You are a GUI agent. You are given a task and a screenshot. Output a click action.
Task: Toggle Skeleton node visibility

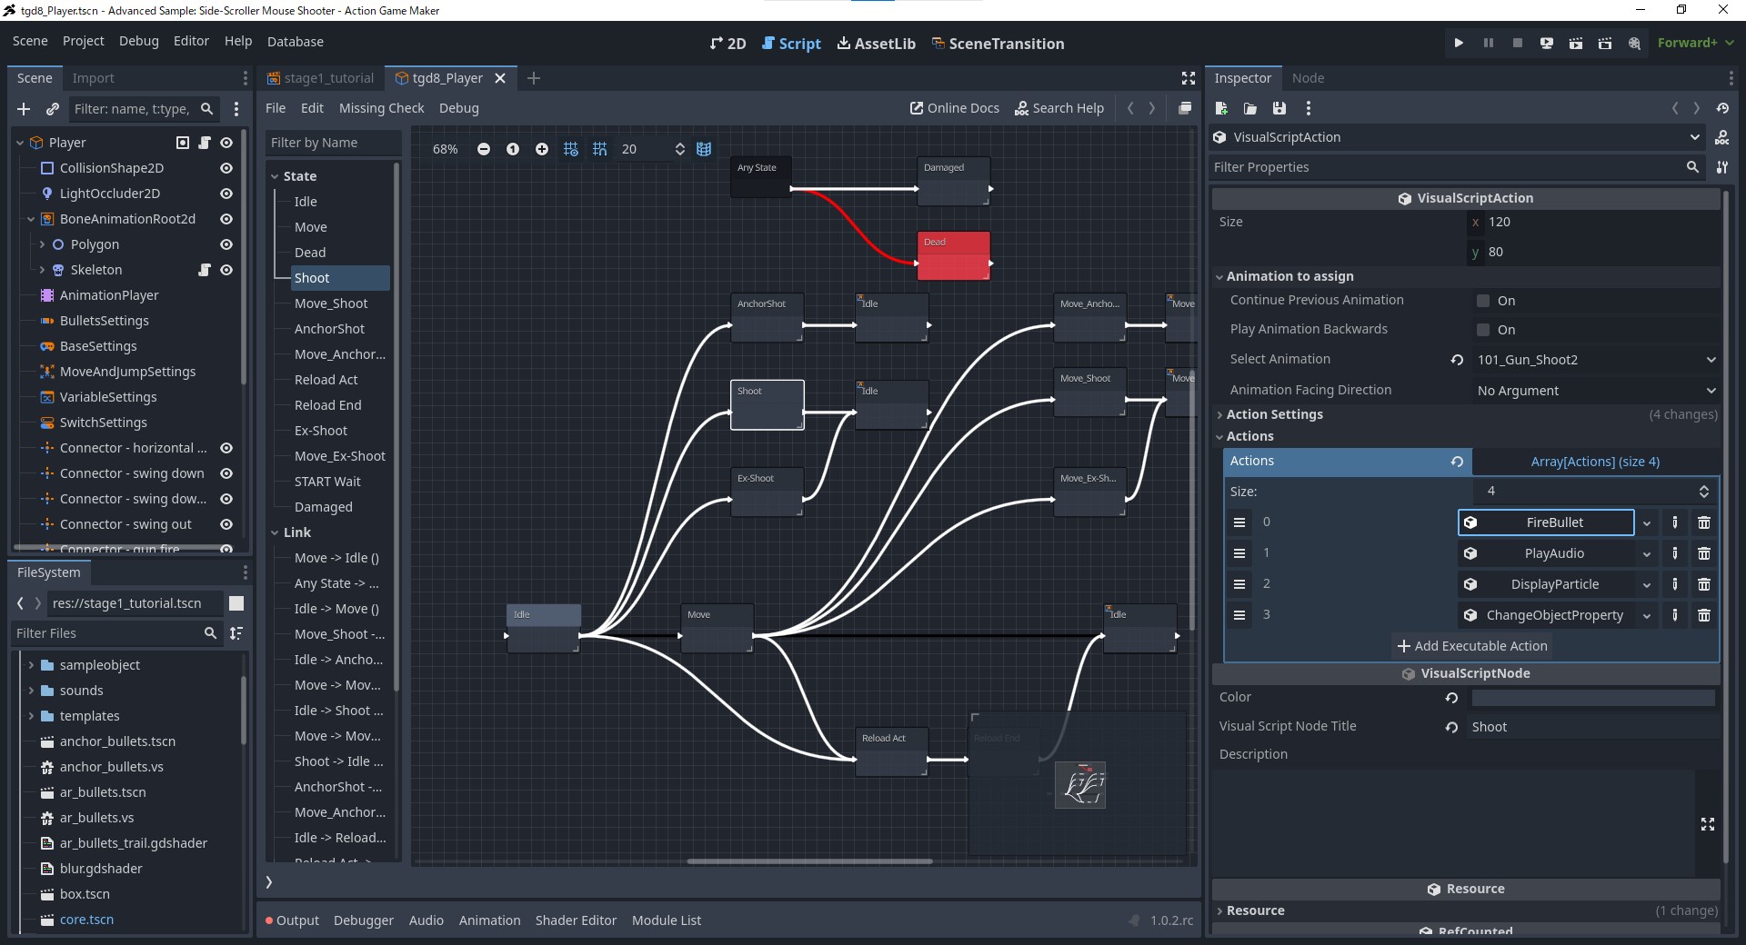click(x=226, y=270)
